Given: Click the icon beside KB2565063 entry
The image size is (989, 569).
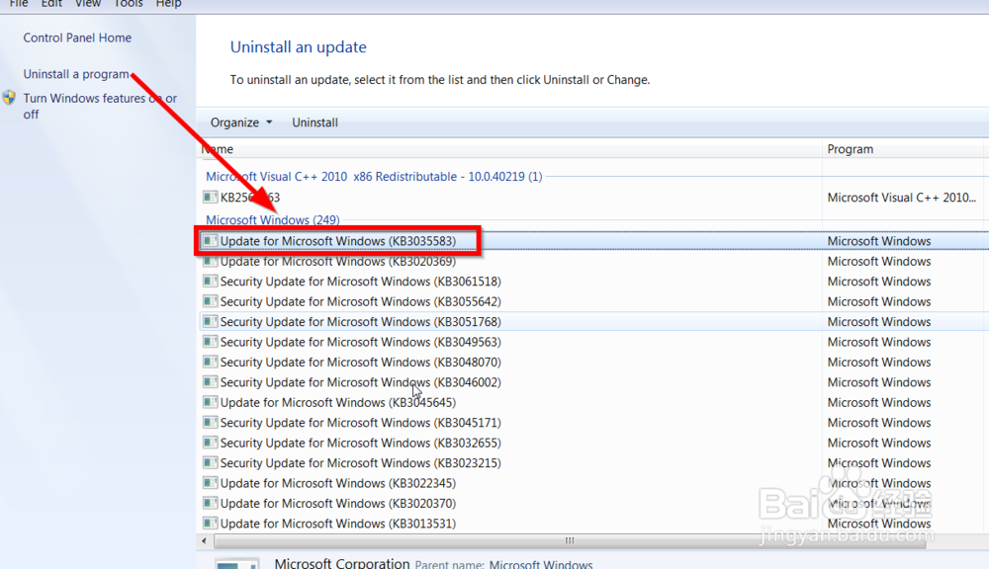Looking at the screenshot, I should point(210,197).
